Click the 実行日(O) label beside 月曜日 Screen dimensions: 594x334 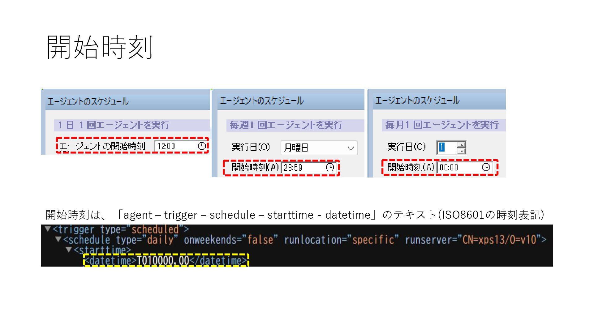[x=251, y=147]
